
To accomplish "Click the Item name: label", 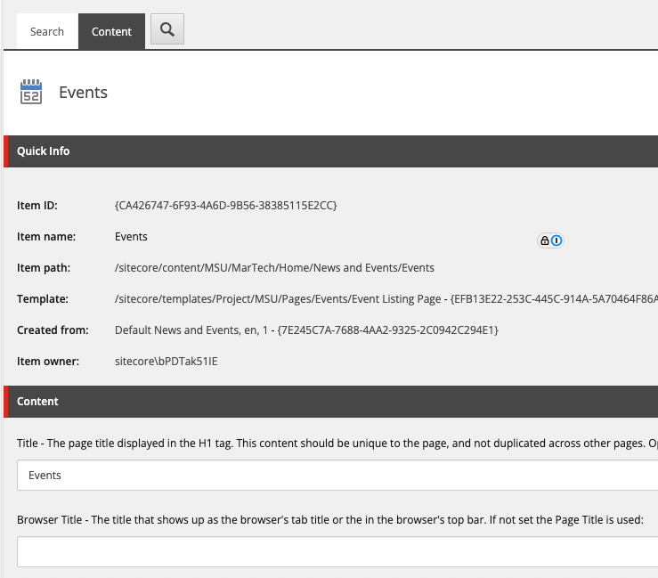I will tap(46, 237).
